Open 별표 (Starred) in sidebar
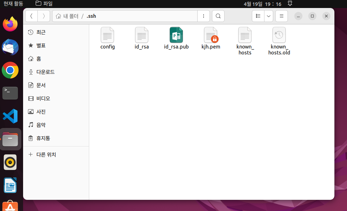This screenshot has width=347, height=211. pyautogui.click(x=56, y=45)
